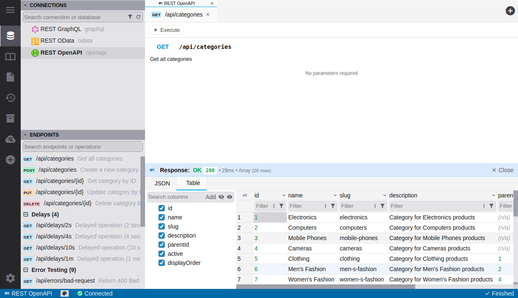Click the Execute button

(x=166, y=30)
